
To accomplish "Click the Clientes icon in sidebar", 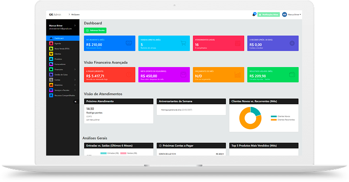I will coord(51,54).
